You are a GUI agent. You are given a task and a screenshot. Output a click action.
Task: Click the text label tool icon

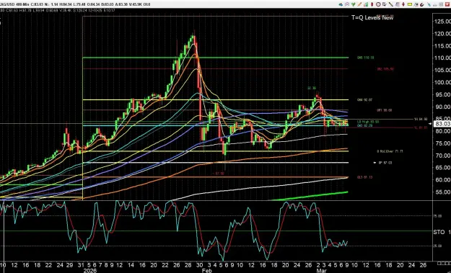[416, 4]
